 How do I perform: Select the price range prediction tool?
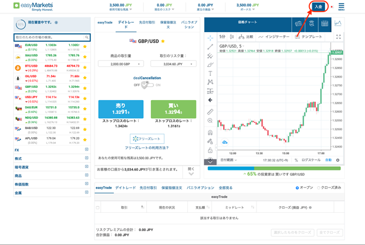210,91
